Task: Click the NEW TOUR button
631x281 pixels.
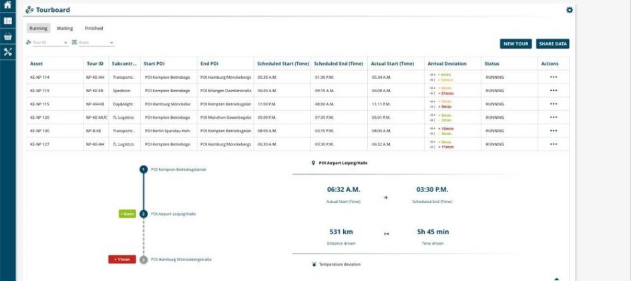Action: pyautogui.click(x=515, y=44)
